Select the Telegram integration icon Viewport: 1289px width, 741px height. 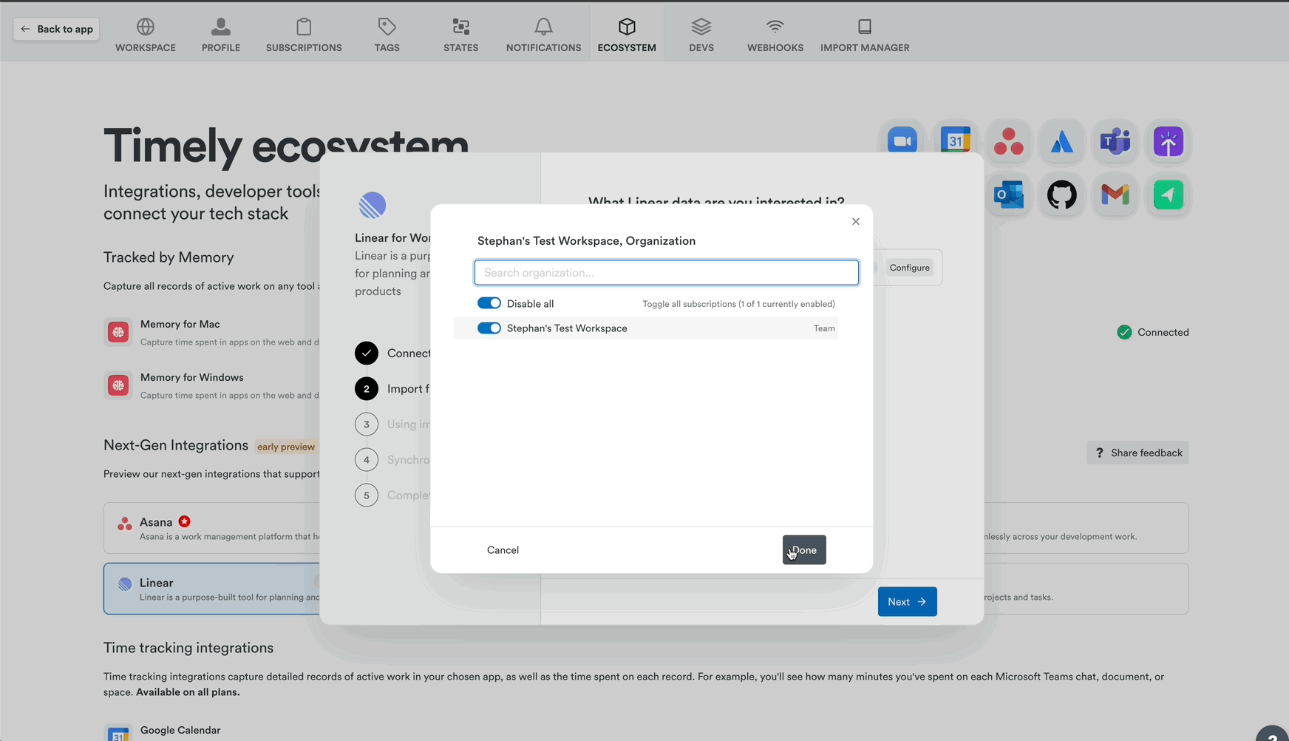pos(1169,196)
